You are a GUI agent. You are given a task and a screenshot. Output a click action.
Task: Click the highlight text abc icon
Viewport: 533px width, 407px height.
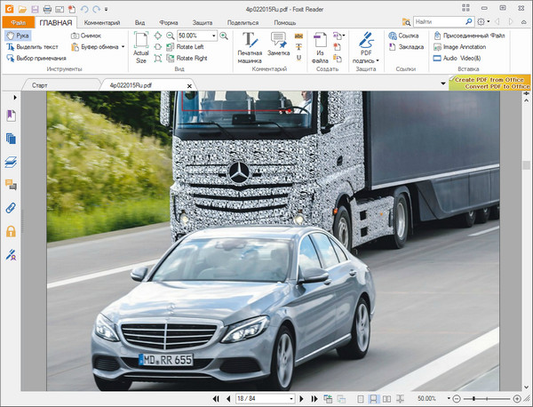click(298, 36)
